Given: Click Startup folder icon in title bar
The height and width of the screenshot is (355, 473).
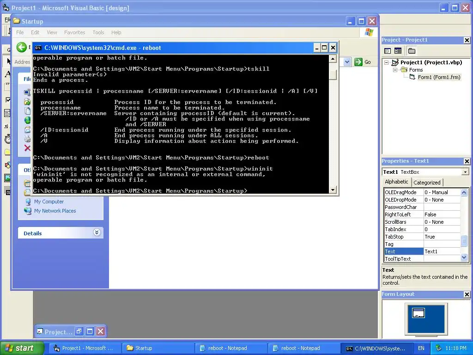Looking at the screenshot, I should [17, 21].
